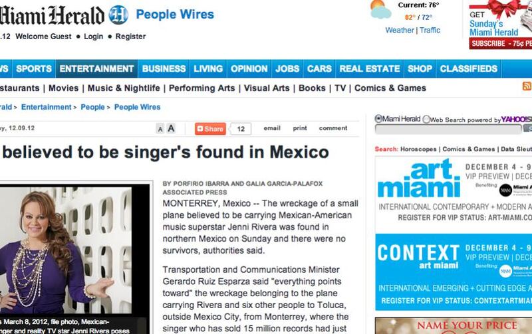This screenshot has height=334, width=532.
Task: Open the Sports navigation tab
Action: [x=34, y=69]
